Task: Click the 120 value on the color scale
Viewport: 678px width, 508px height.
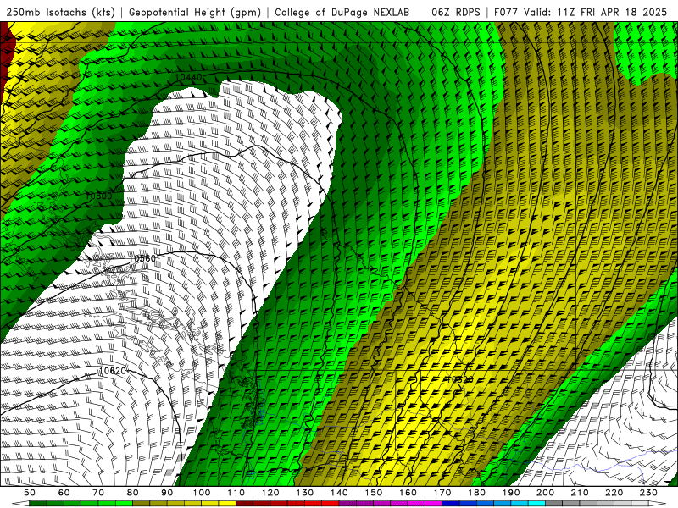Action: (x=270, y=493)
